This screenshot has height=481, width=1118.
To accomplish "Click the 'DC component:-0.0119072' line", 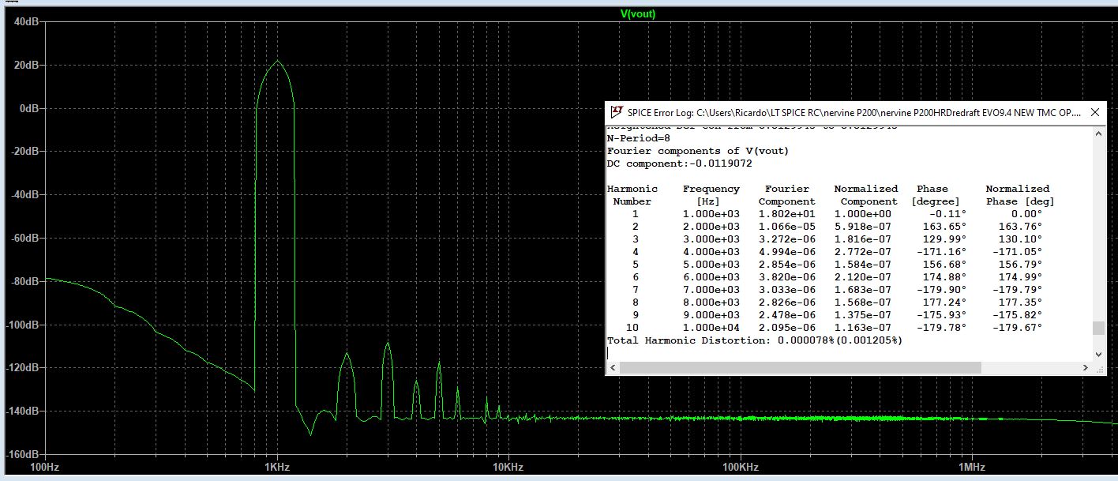I will (x=679, y=163).
